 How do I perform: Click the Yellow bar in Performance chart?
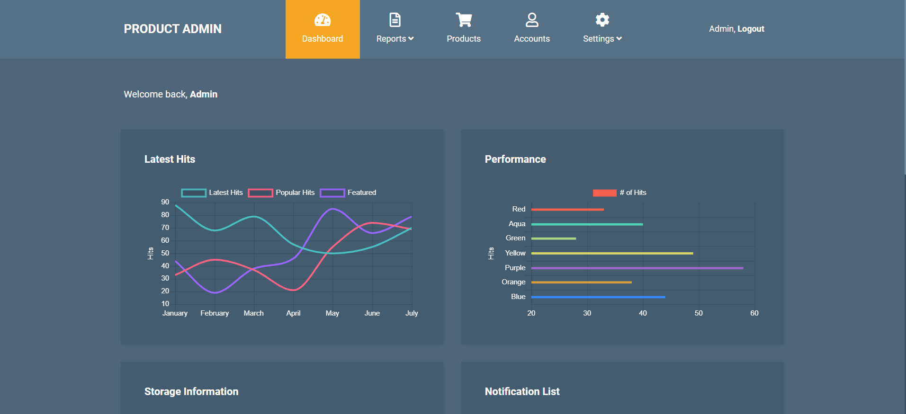(612, 254)
